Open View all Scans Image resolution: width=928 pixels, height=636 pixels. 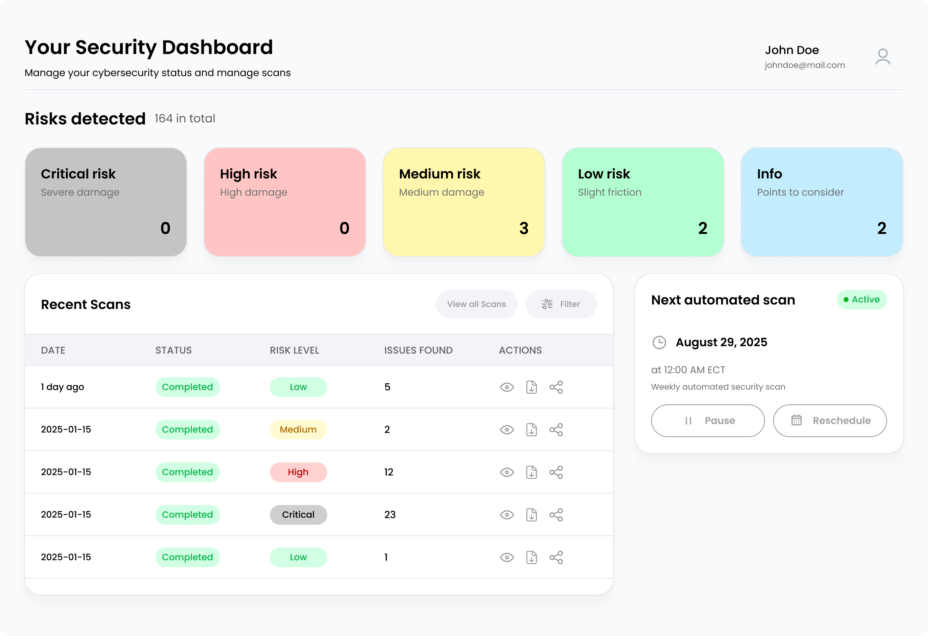coord(476,304)
